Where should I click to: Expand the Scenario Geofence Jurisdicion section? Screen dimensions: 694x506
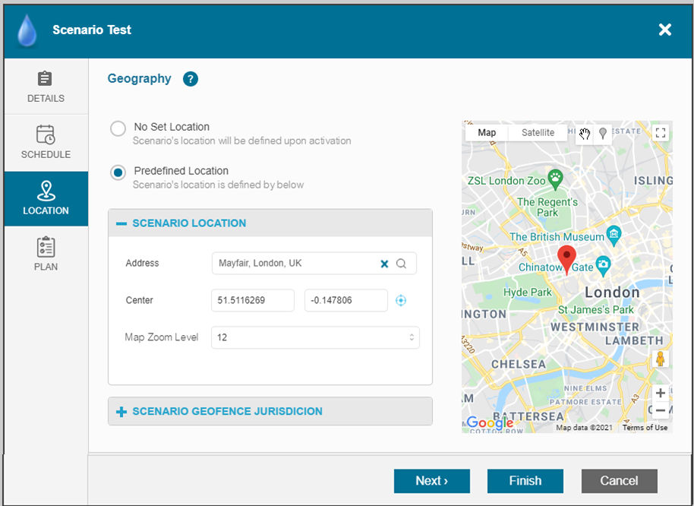point(121,412)
